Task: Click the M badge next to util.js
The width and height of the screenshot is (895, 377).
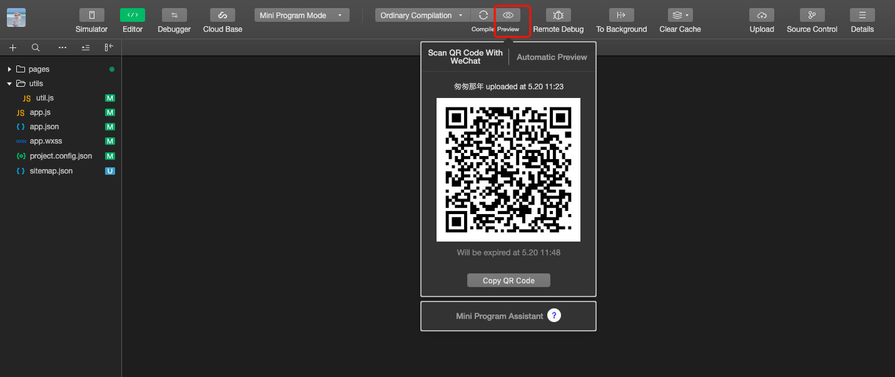Action: click(110, 98)
